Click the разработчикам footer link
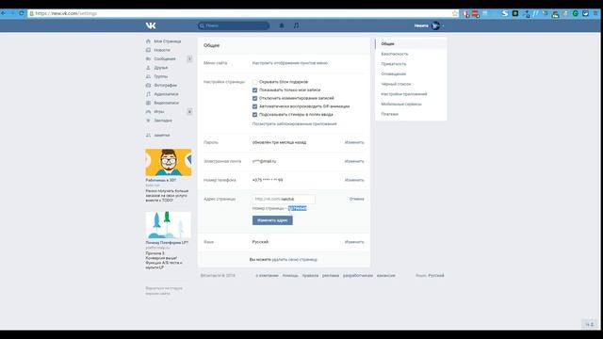The image size is (603, 339). tap(358, 276)
